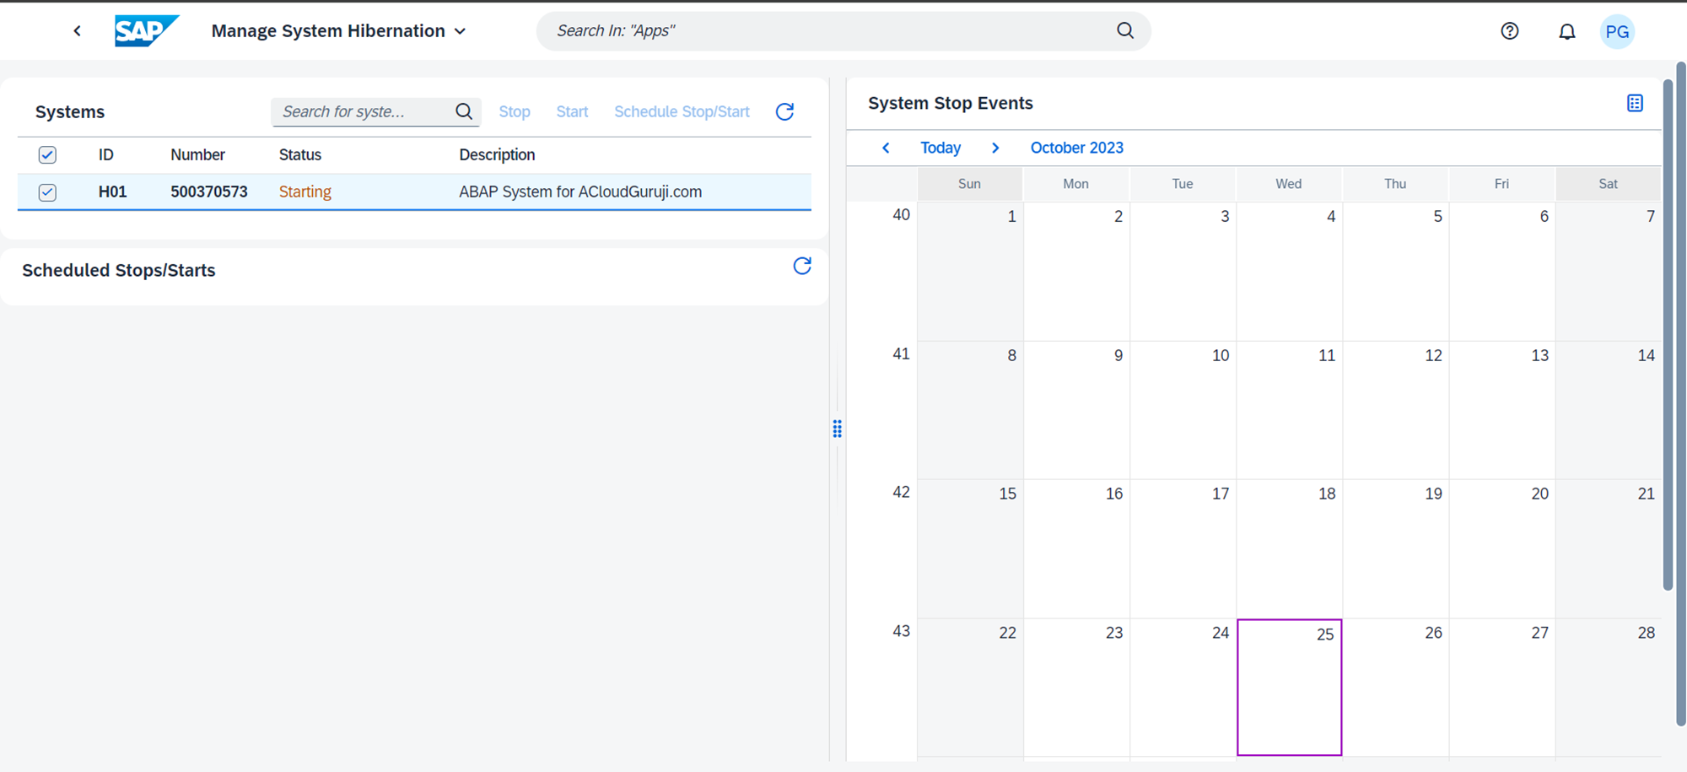Open the October 2023 month picker
This screenshot has height=772, width=1687.
pyautogui.click(x=1076, y=148)
